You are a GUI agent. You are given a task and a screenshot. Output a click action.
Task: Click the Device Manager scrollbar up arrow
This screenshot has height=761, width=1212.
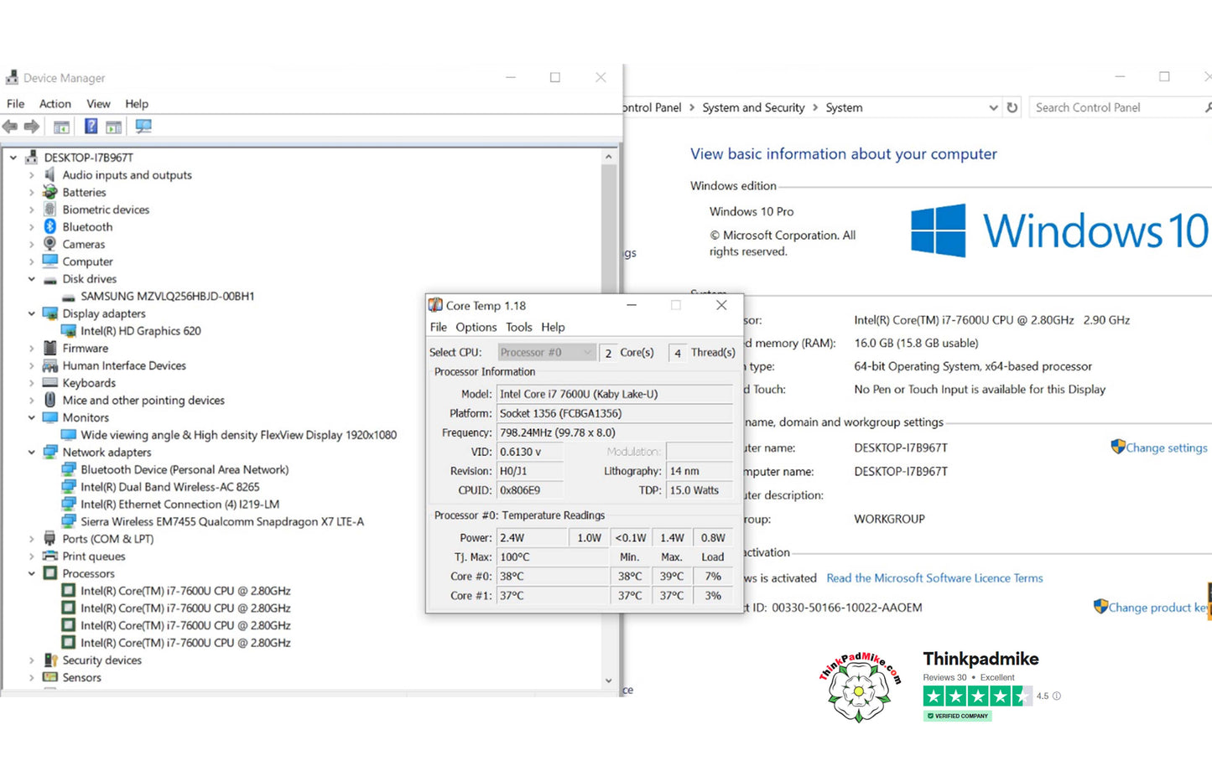click(609, 157)
